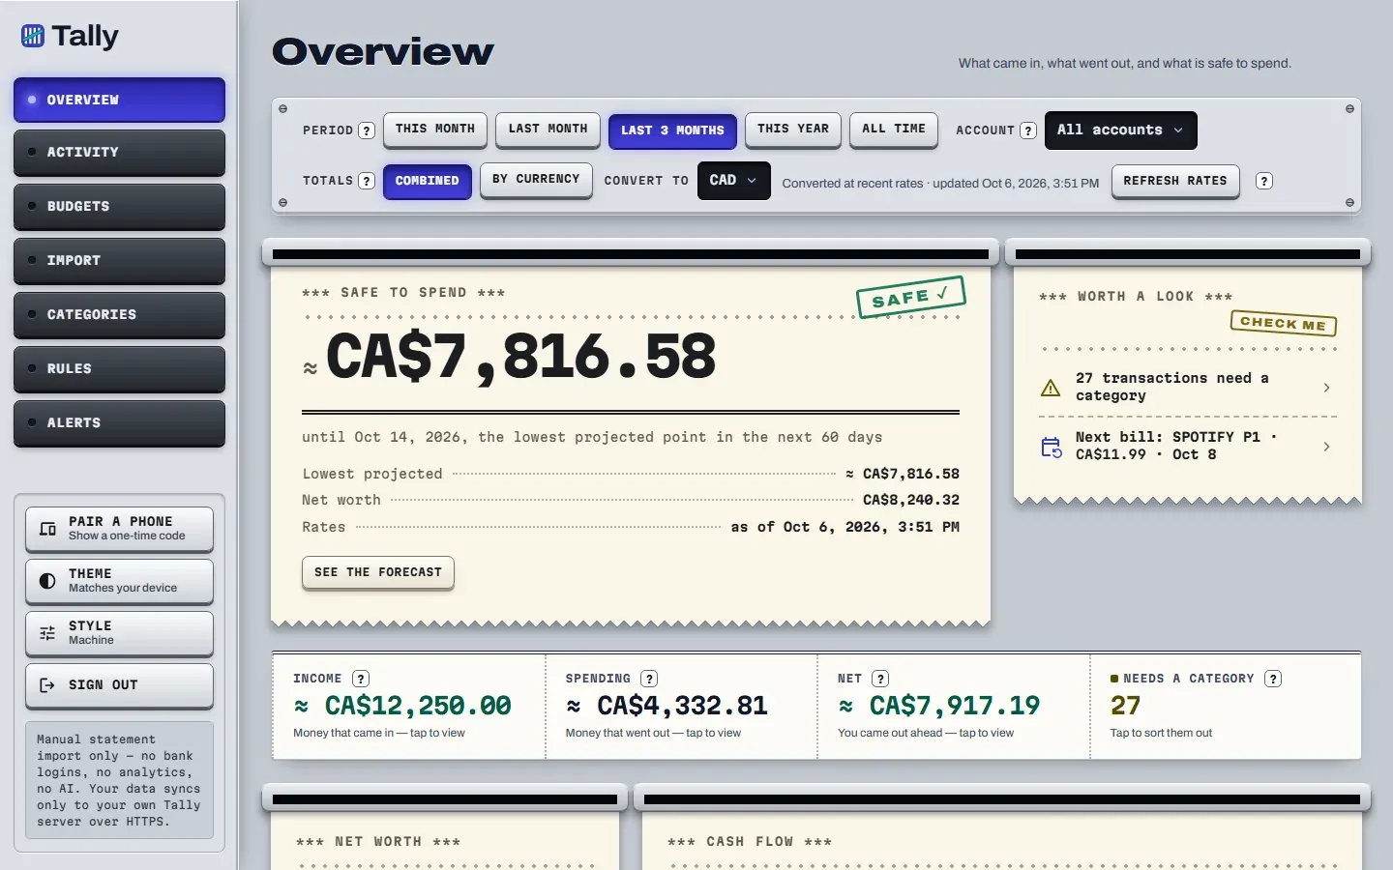This screenshot has width=1393, height=870.
Task: Open help for the Totals option
Action: (367, 181)
